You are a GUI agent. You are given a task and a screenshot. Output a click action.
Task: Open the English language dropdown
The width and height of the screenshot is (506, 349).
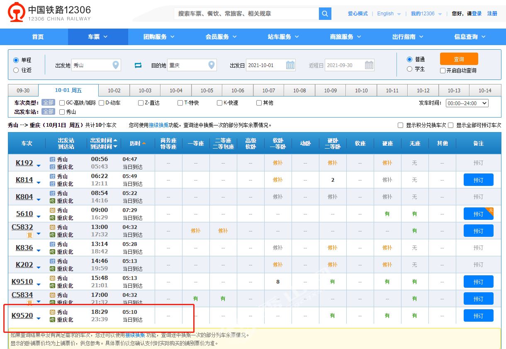coord(389,14)
